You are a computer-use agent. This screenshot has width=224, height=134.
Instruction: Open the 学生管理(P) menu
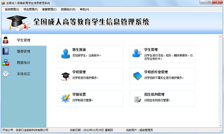point(31,9)
